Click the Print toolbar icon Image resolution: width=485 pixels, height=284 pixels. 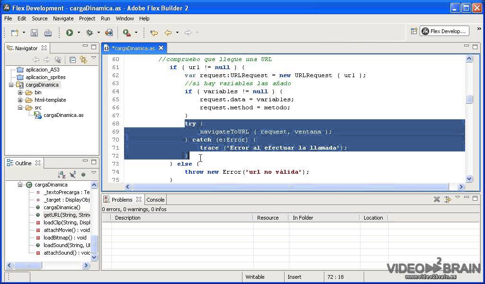click(x=48, y=33)
